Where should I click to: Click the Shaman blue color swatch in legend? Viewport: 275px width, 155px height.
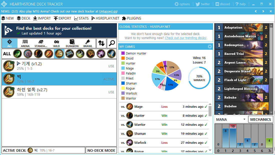click(123, 83)
